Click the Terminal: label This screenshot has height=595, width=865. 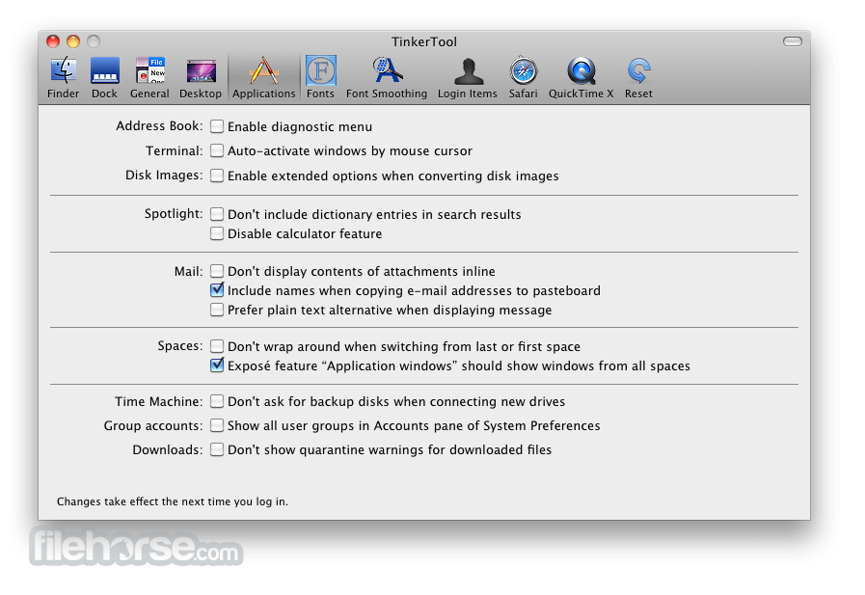[174, 150]
